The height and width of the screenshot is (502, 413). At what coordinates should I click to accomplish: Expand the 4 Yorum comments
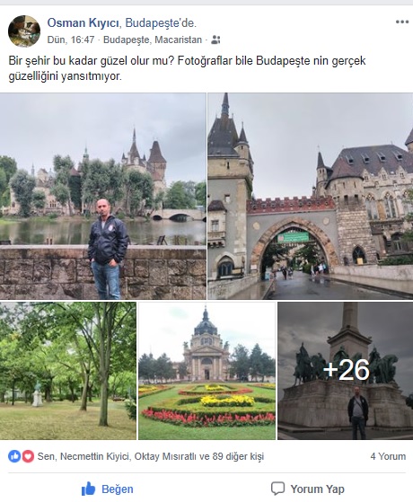pyautogui.click(x=388, y=456)
